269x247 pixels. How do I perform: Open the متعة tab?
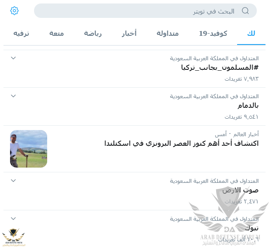(x=57, y=34)
